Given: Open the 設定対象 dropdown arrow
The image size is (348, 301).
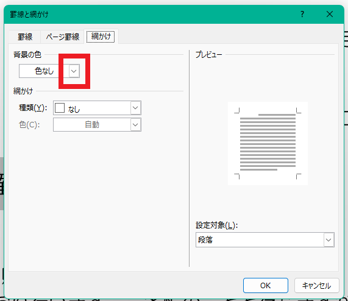Looking at the screenshot, I should tap(328, 240).
